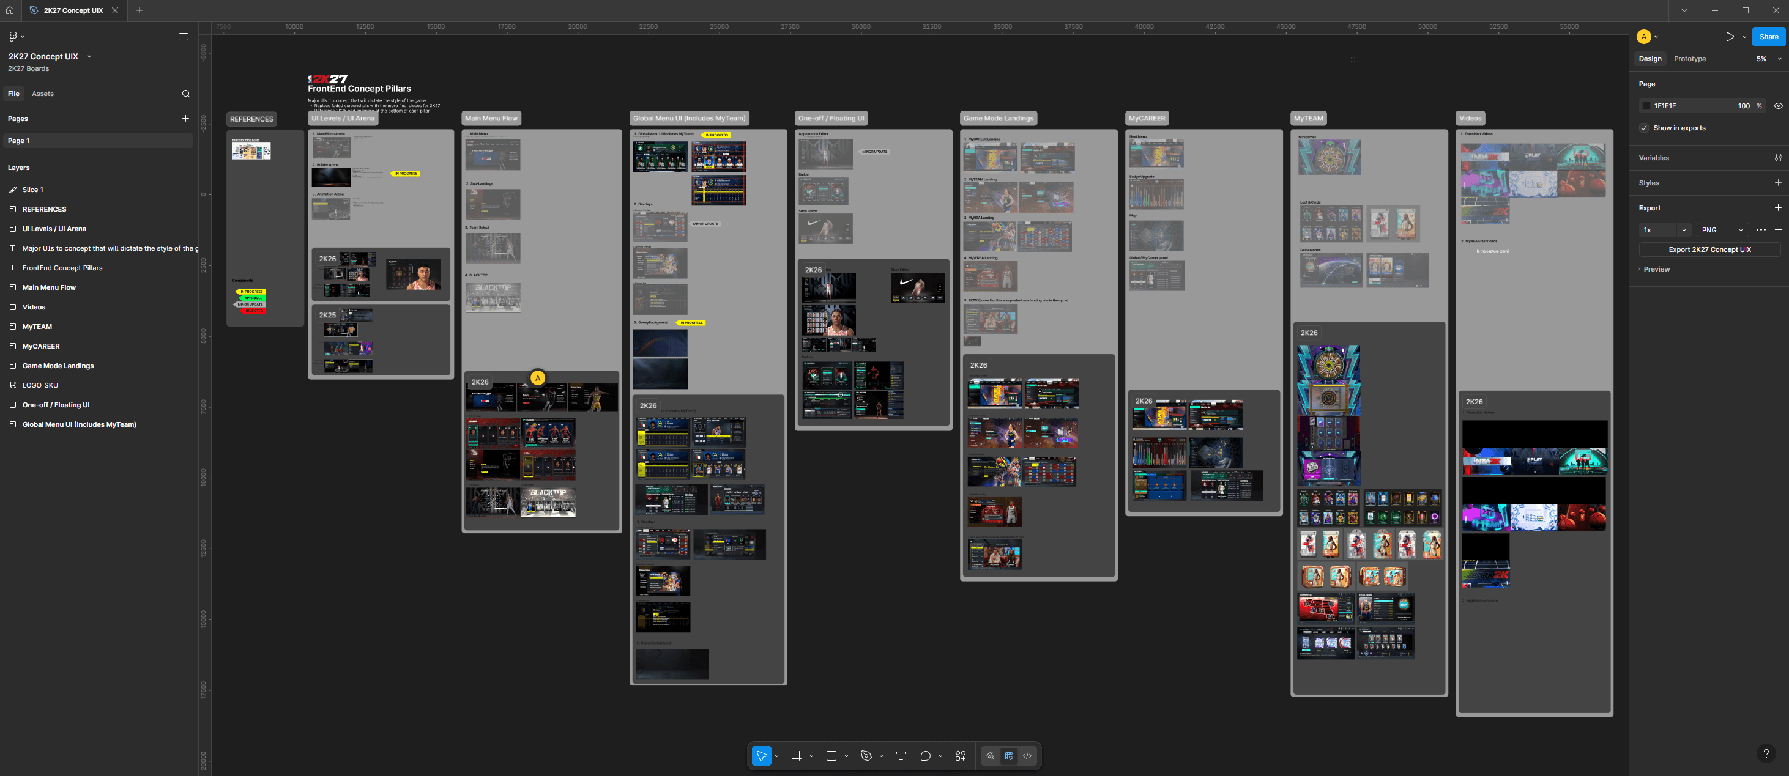Image resolution: width=1789 pixels, height=776 pixels.
Task: Select the Frame tool
Action: pyautogui.click(x=797, y=756)
